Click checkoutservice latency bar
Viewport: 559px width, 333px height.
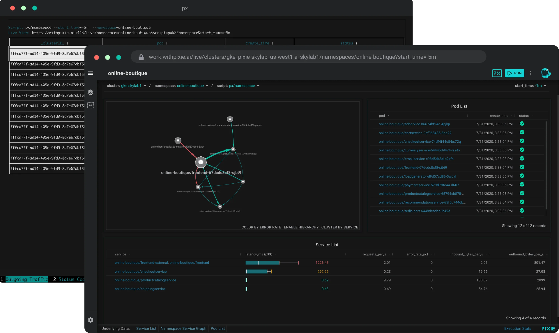click(x=259, y=271)
